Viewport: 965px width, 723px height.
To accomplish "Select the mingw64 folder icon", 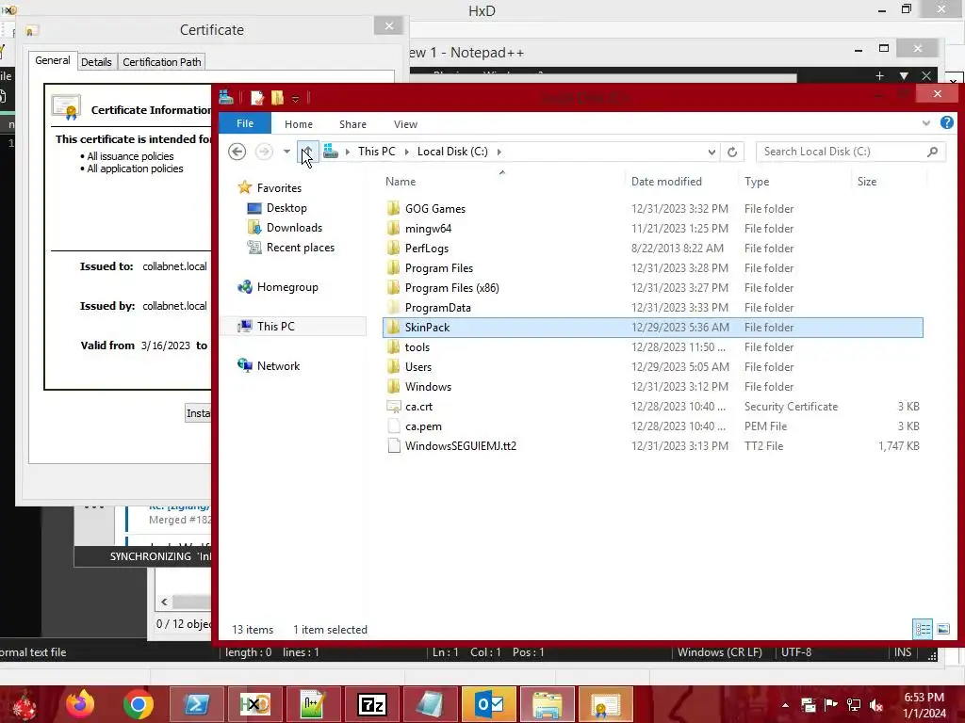I will [394, 228].
